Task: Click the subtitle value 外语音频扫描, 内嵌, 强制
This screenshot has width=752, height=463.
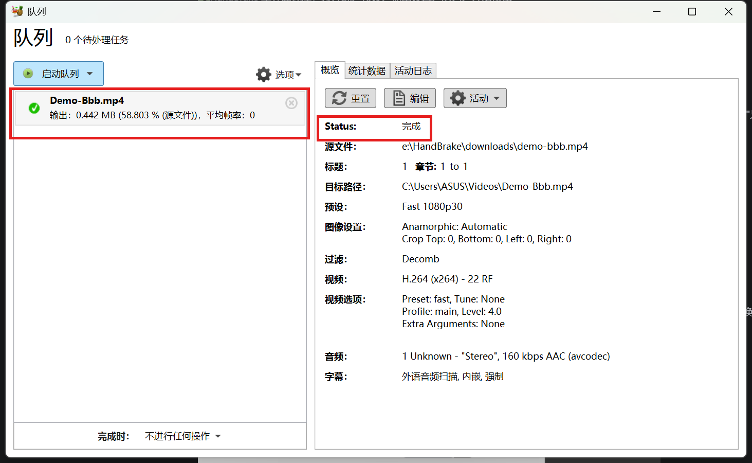Action: pyautogui.click(x=453, y=376)
